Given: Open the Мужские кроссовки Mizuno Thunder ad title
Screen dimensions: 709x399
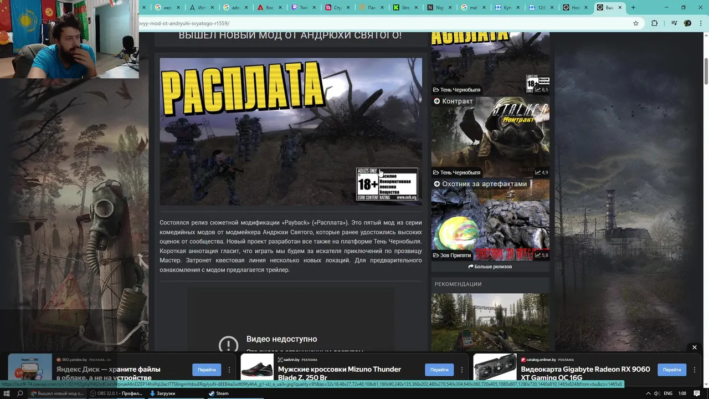Looking at the screenshot, I should point(340,373).
